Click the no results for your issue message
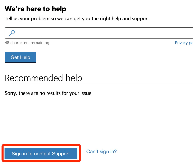Screen dimensions: 193x165 pos(49,93)
